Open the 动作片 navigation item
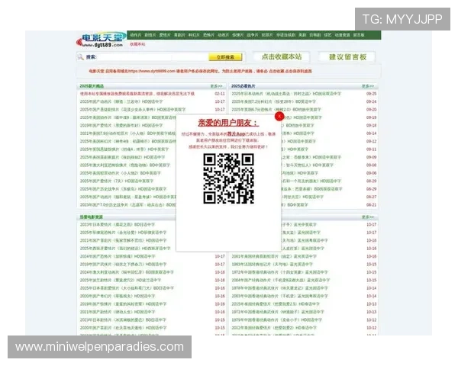458x366 pixels. pos(136,35)
